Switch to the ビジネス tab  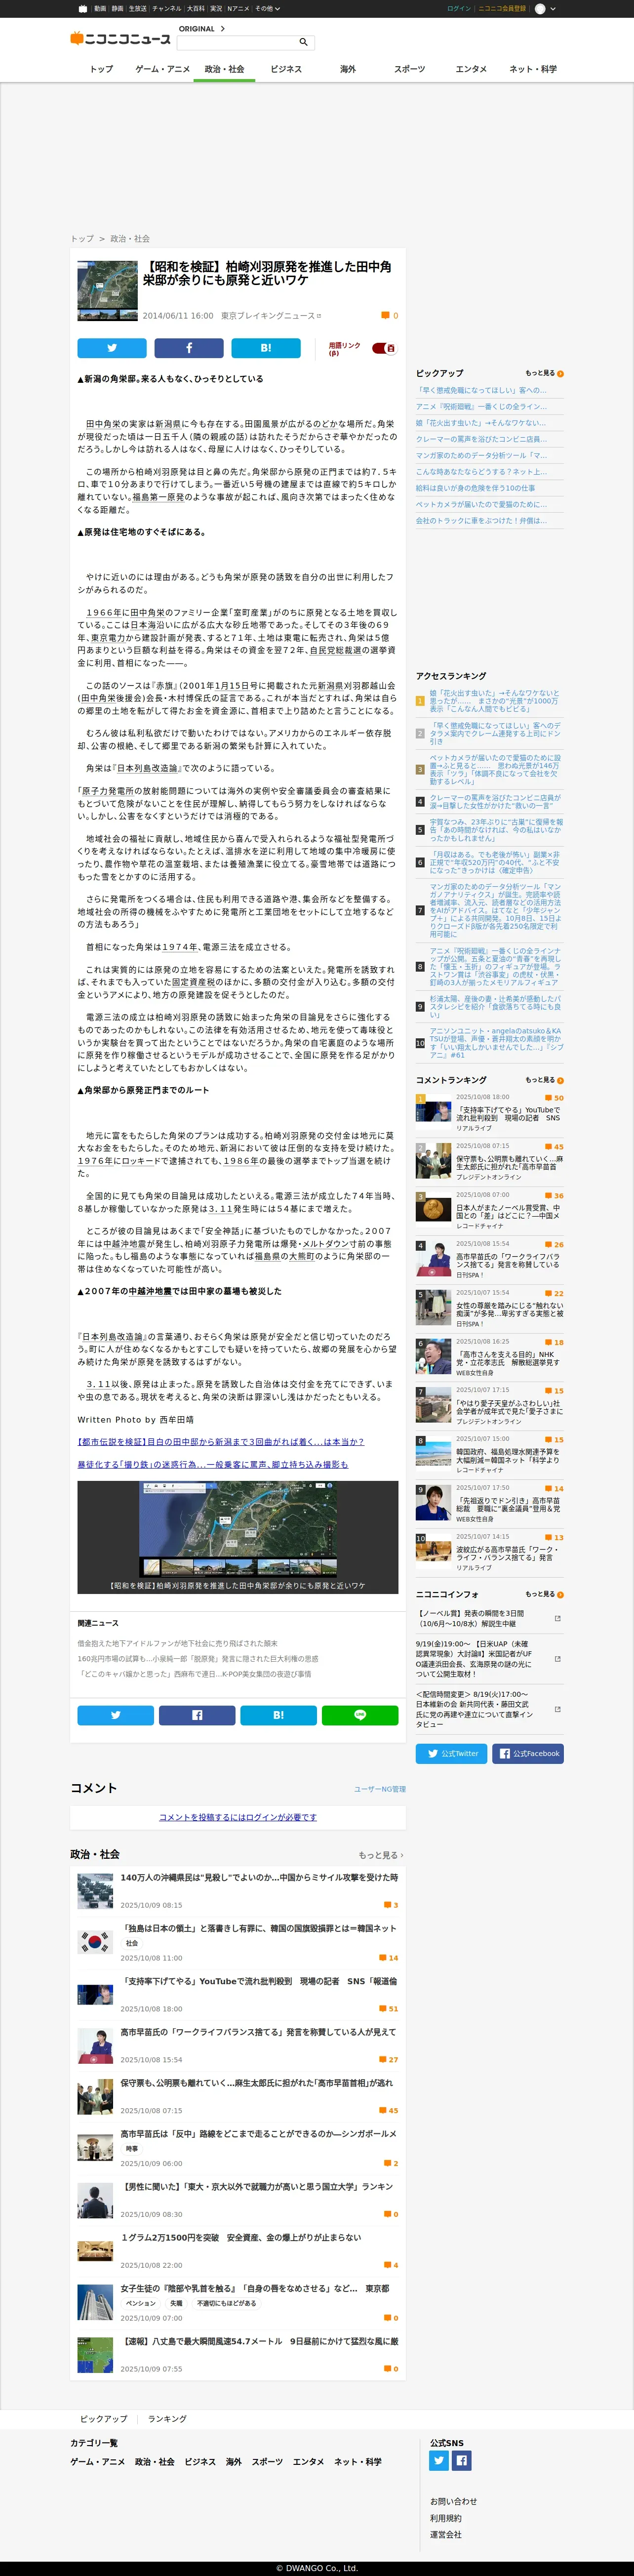[x=286, y=69]
